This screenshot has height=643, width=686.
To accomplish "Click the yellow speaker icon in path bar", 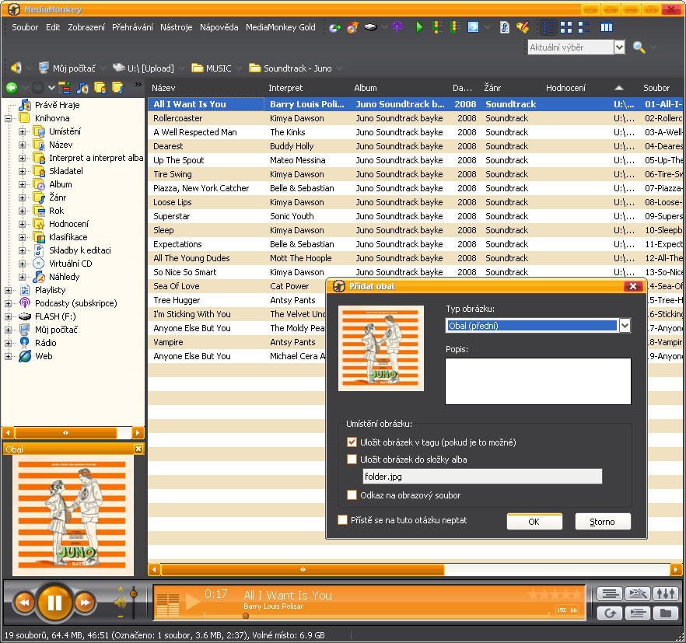I will [x=16, y=68].
